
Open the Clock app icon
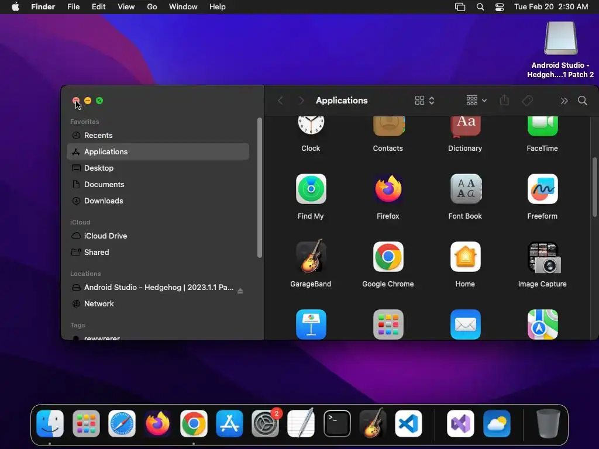point(311,125)
